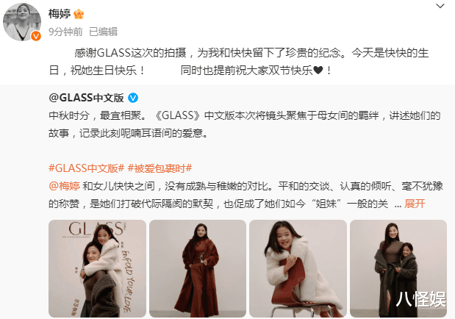
Task: Open the white coat on chair photo
Action: coord(298,268)
